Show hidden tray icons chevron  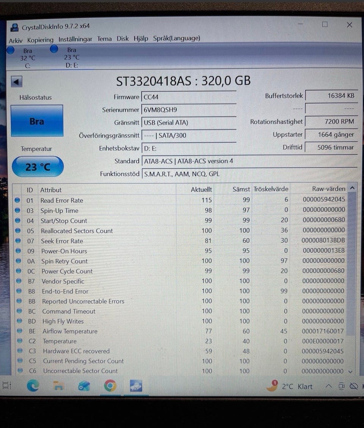(329, 386)
